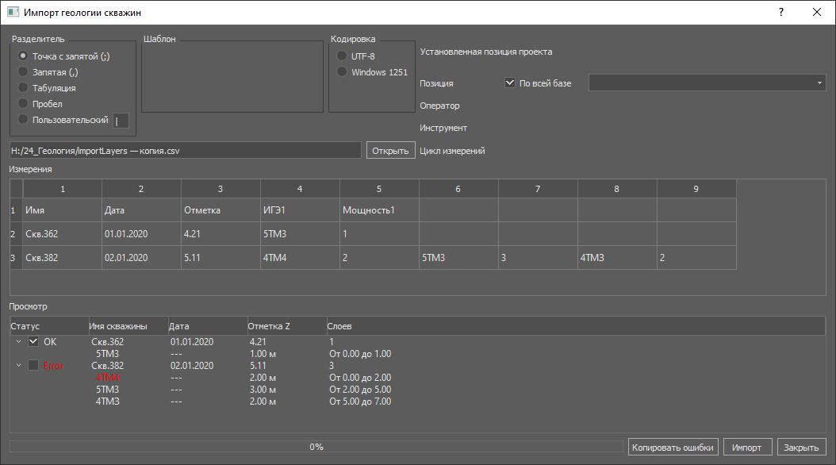
Task: Collapse the Скв.362 tree row
Action: [18, 342]
